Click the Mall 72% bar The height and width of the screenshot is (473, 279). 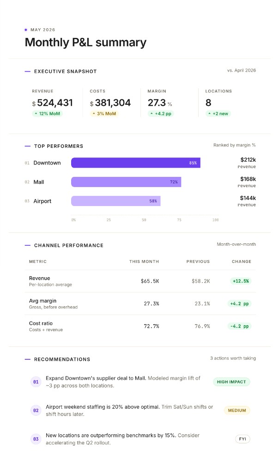coord(126,182)
